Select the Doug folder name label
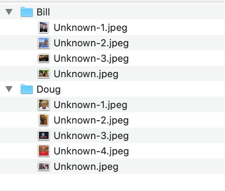The image size is (225, 191). tap(49, 89)
